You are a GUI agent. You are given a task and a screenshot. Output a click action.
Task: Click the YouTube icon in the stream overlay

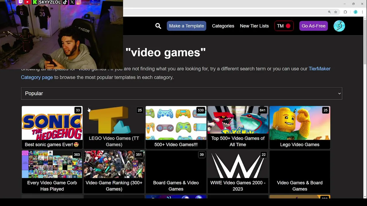28,2
